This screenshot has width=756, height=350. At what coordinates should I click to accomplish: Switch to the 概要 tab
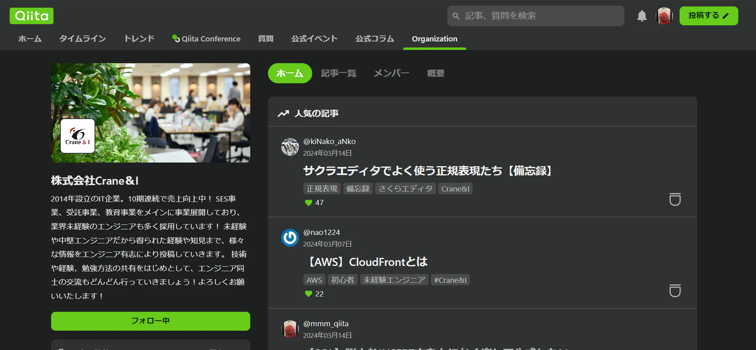[x=436, y=73]
